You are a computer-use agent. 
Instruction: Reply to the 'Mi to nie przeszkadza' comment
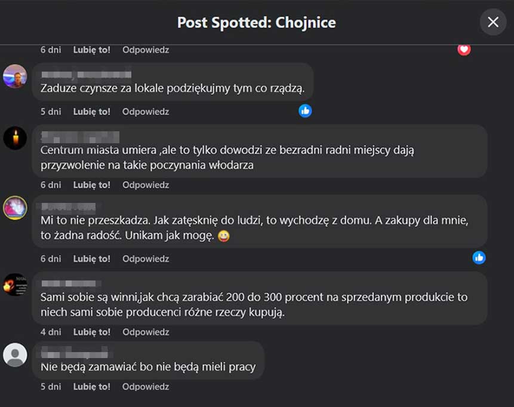click(146, 258)
